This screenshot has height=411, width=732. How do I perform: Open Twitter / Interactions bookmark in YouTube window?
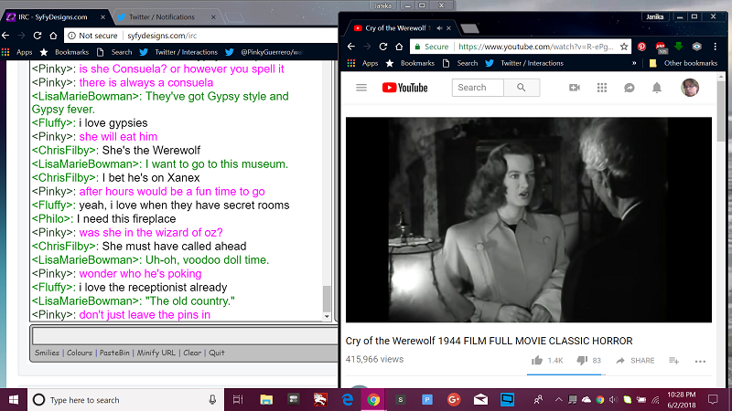(x=524, y=63)
